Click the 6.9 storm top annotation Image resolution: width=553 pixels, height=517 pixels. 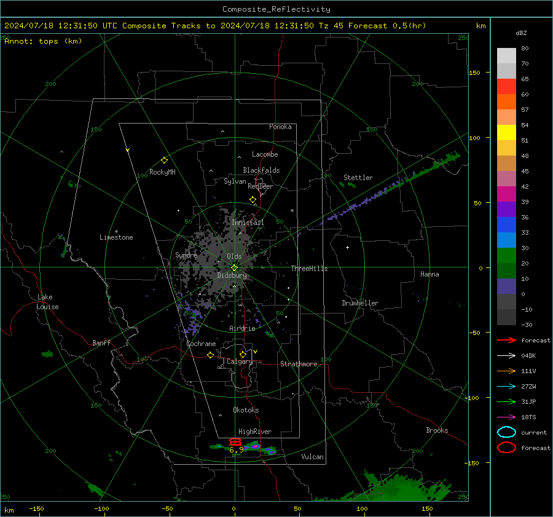tap(237, 449)
